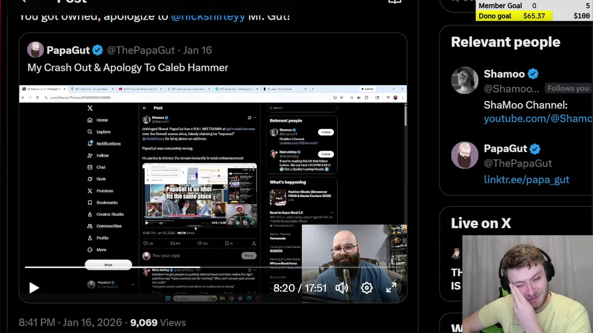Screen dimensions: 593x333
Task: Click share icon under embedded Shamoo post
Action: point(254,243)
